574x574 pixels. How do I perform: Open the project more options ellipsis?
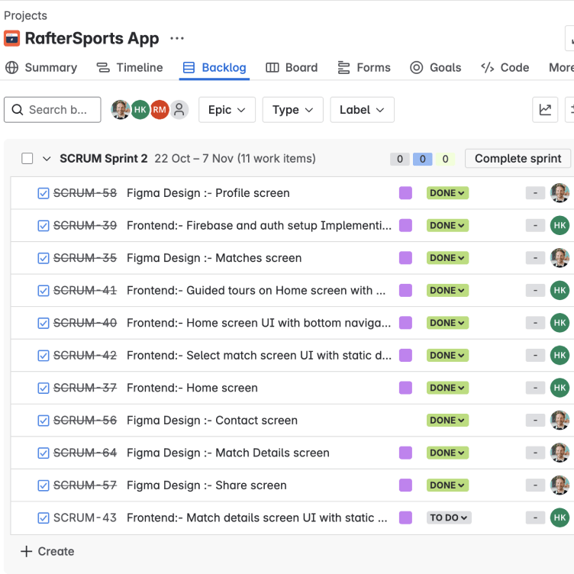177,38
